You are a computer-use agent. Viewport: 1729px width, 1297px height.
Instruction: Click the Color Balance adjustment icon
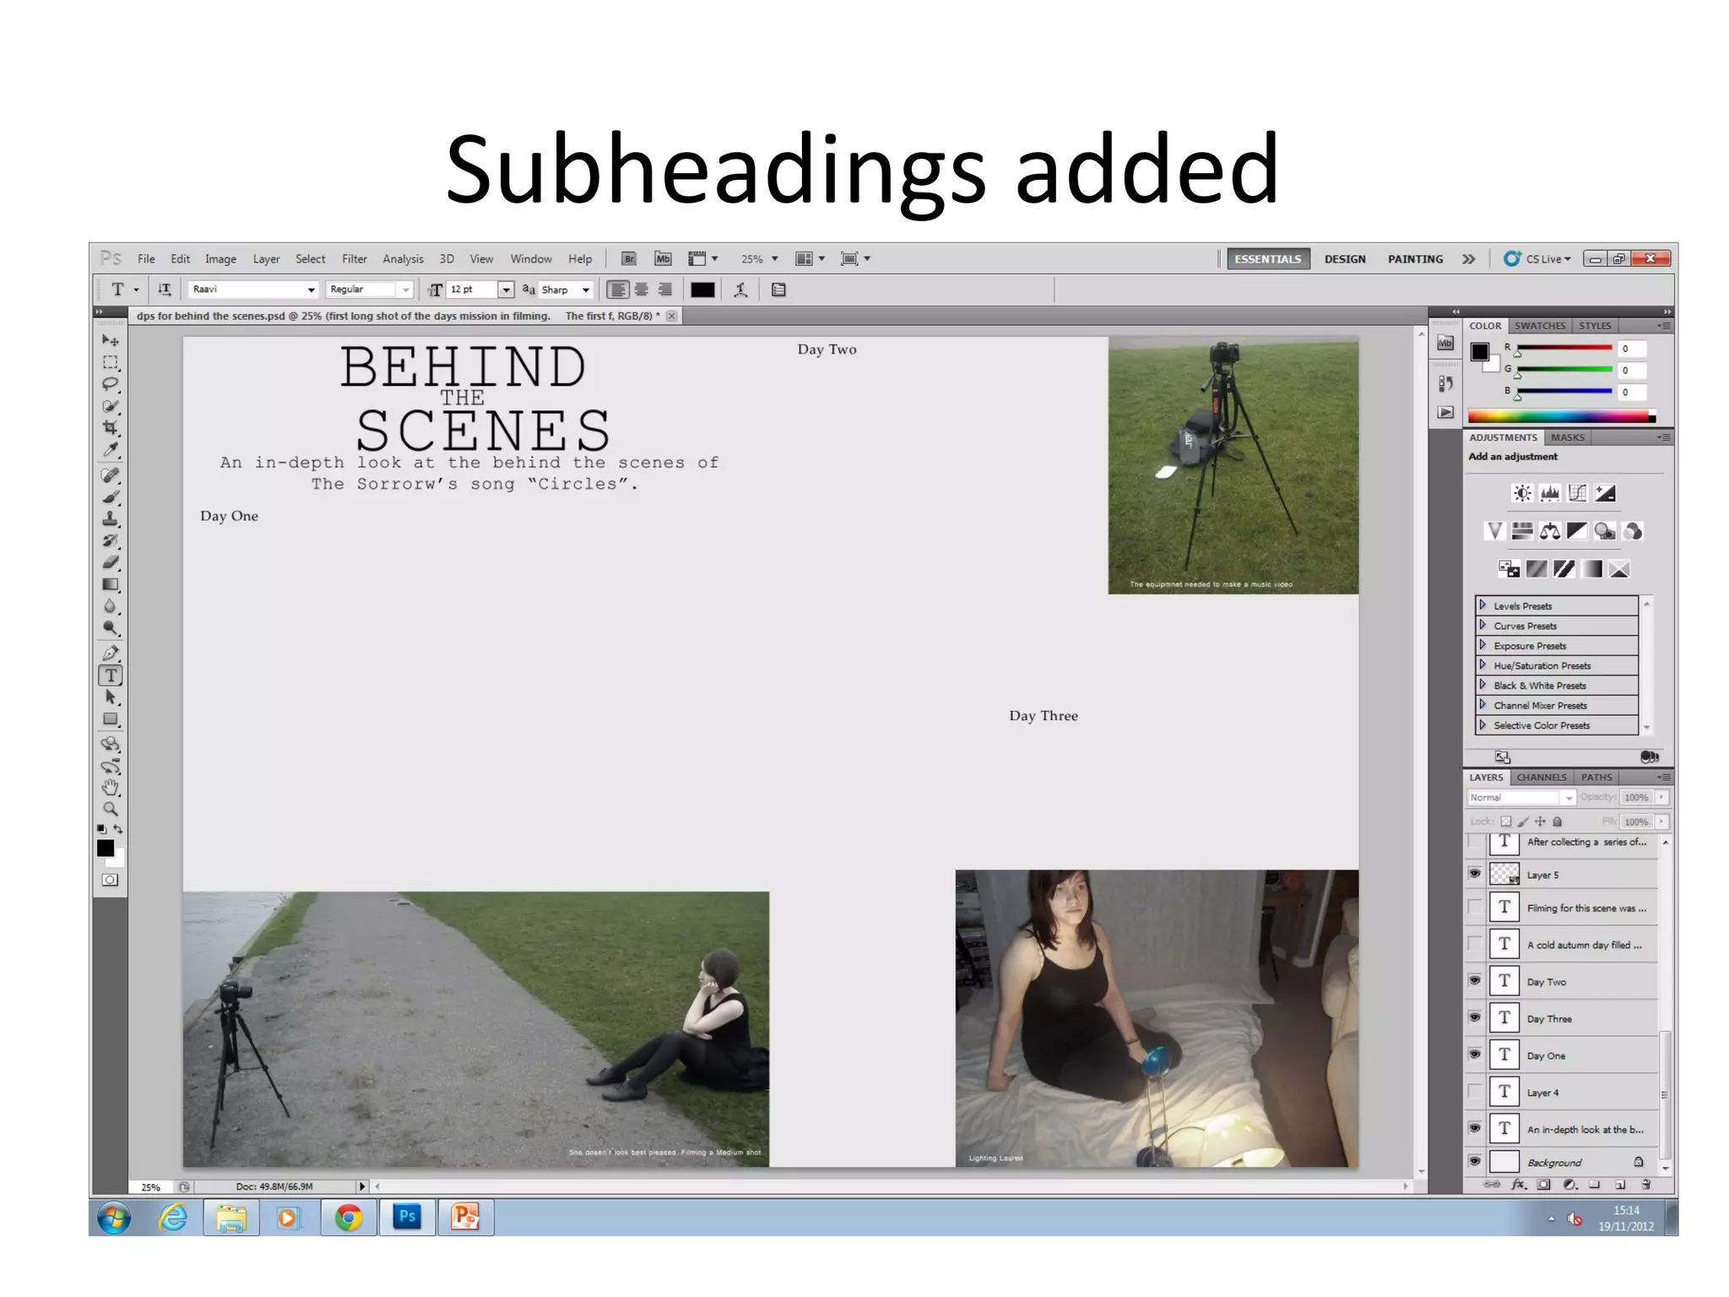[x=1550, y=531]
